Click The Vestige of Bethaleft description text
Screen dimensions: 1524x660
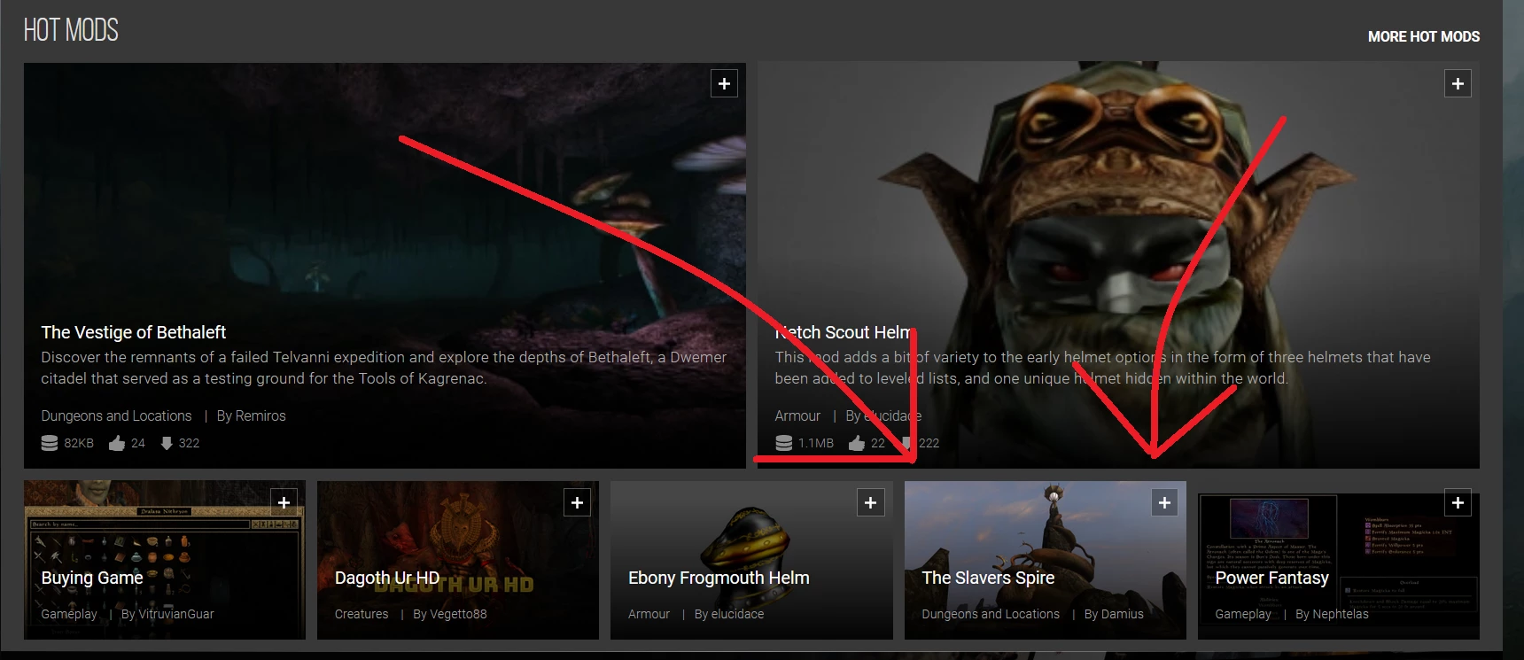click(384, 368)
